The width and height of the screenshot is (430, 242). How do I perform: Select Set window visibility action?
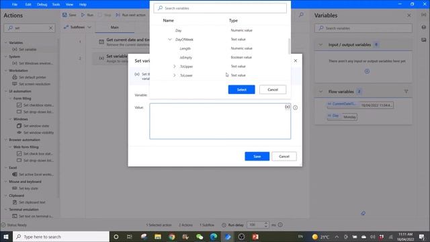[x=38, y=132]
